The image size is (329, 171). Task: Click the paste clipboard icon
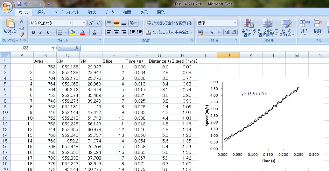point(10,23)
